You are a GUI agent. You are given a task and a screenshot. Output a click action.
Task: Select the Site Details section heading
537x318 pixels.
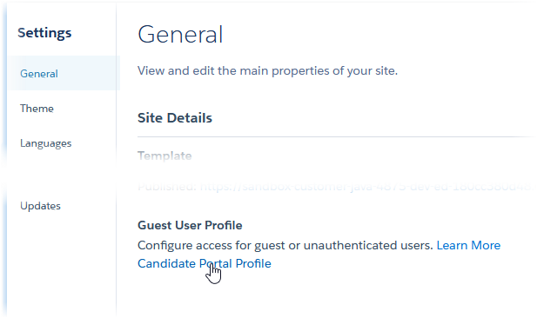(x=175, y=118)
